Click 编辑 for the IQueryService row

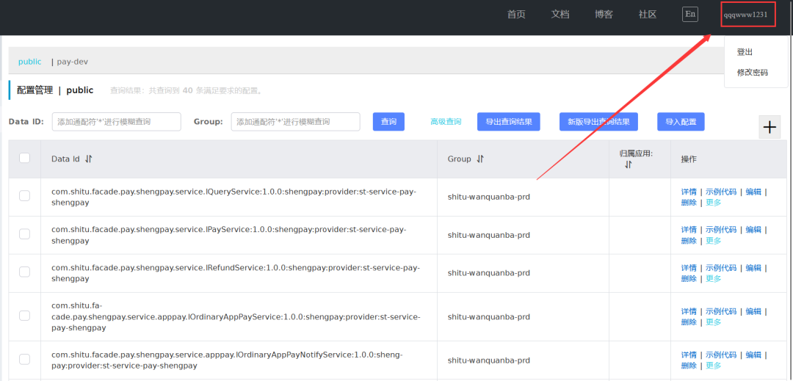coord(753,192)
